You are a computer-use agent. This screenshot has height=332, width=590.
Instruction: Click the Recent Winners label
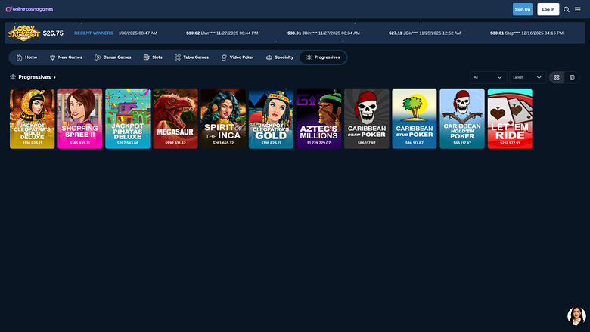tap(93, 33)
